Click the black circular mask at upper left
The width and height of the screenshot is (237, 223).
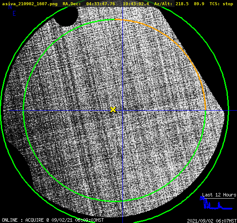click(x=66, y=17)
